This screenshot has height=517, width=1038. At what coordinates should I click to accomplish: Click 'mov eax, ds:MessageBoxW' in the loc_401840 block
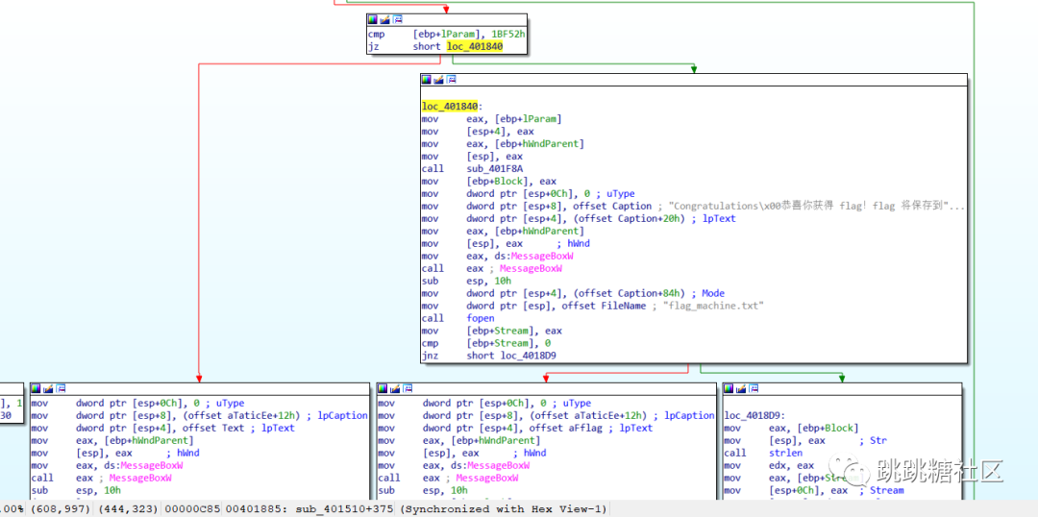coord(498,256)
